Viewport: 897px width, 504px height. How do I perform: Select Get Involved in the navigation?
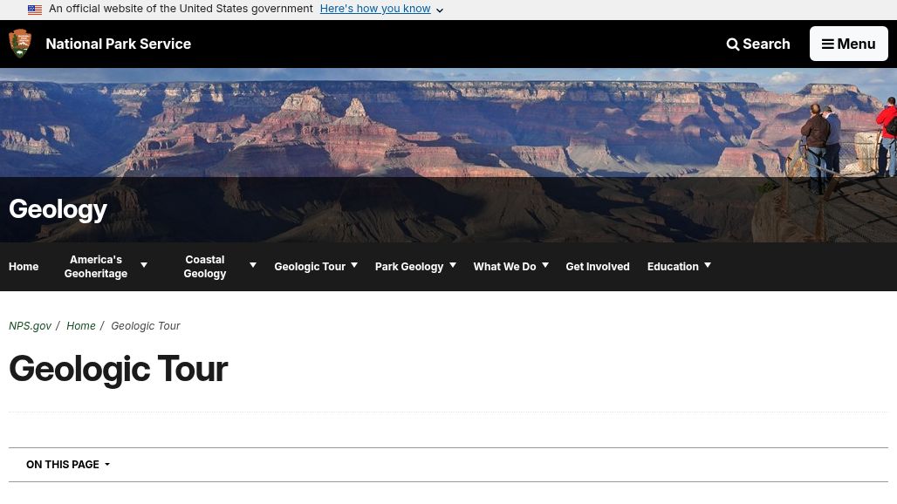(x=597, y=266)
